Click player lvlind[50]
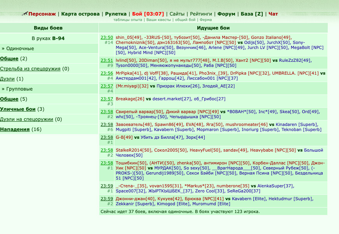The height and width of the screenshot is (234, 339). (126, 60)
